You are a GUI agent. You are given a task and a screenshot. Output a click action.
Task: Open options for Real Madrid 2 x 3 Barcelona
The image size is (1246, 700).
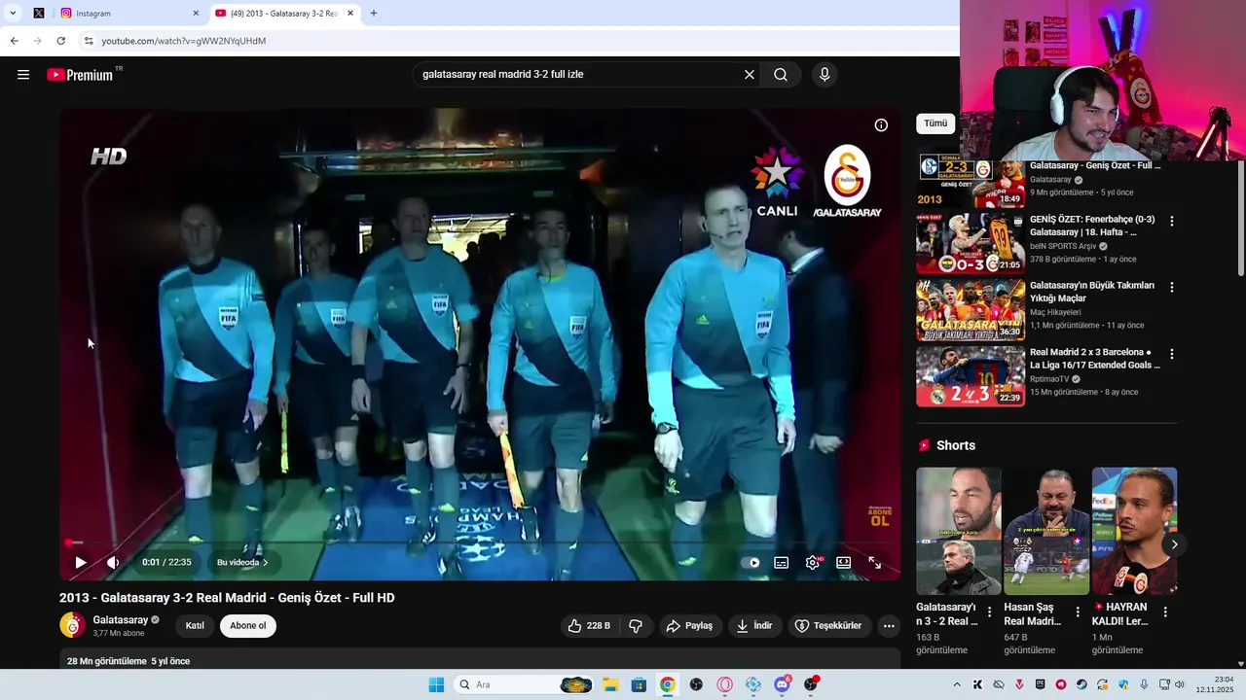[x=1172, y=354]
